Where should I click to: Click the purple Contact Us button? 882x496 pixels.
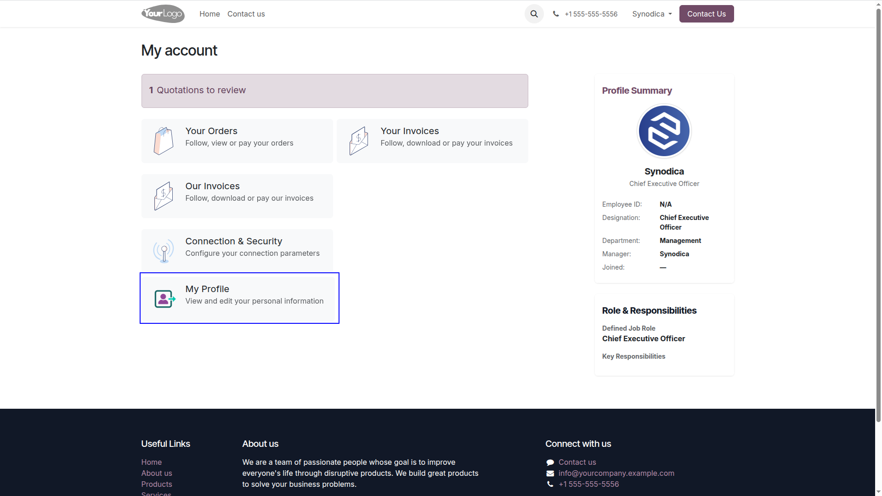707,14
